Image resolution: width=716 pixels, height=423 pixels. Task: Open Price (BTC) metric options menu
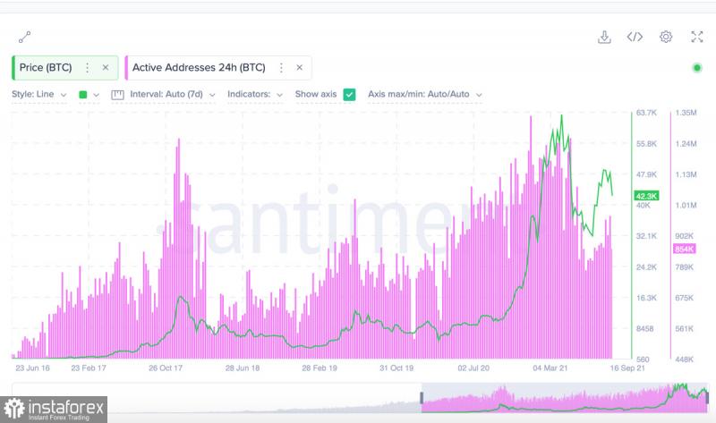87,68
